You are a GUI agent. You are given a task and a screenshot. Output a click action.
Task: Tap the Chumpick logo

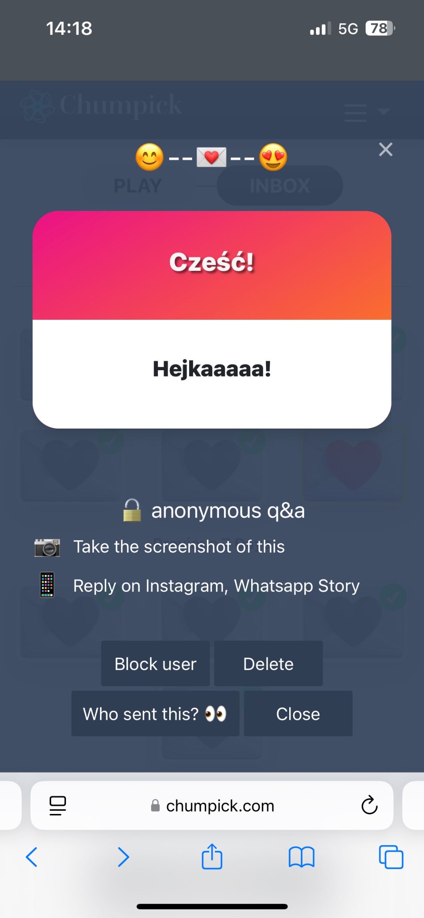coord(101,106)
